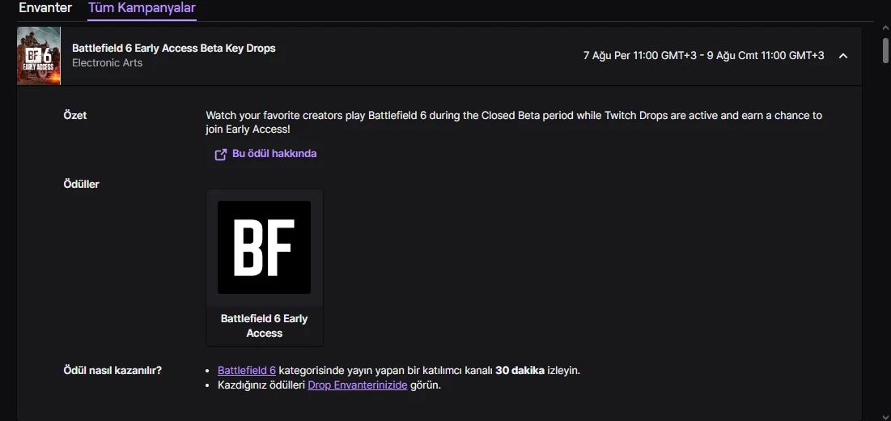Follow the Battlefield 6 category link
Viewport: 891px width, 421px height.
[x=247, y=371]
